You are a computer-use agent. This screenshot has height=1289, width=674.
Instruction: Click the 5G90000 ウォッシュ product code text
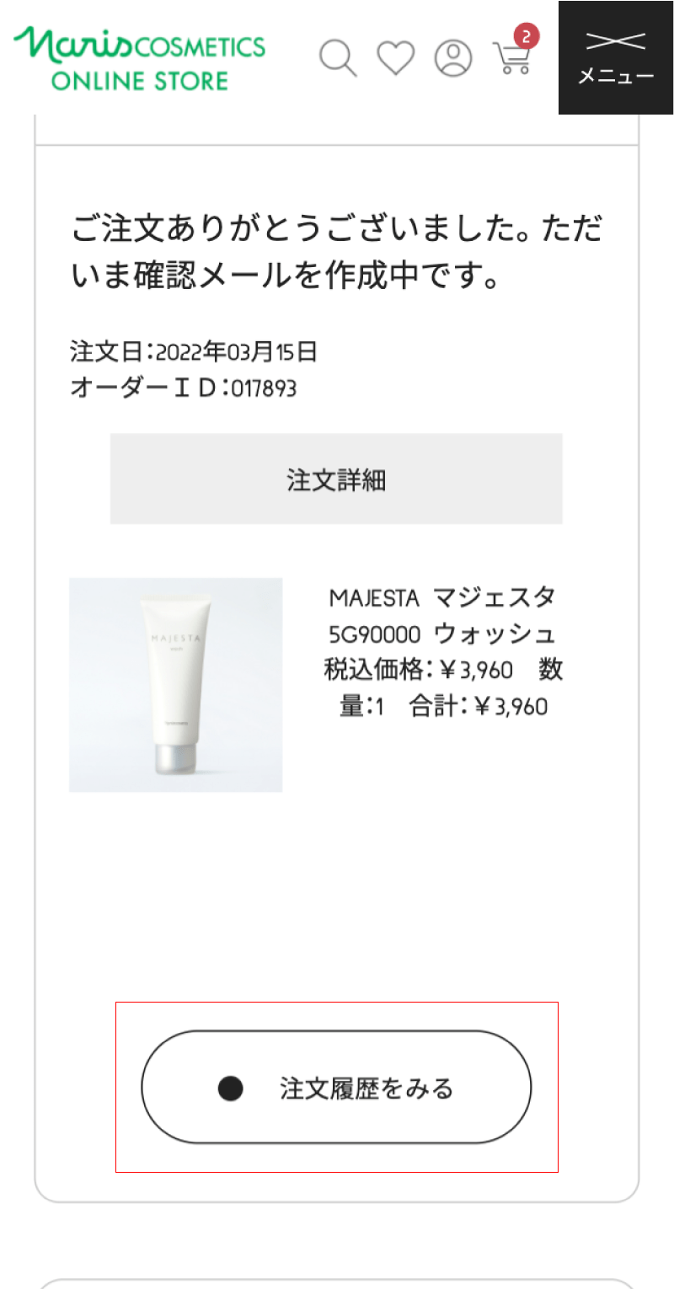(x=443, y=634)
